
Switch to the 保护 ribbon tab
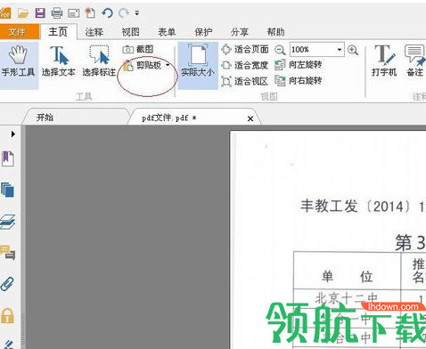coord(203,32)
